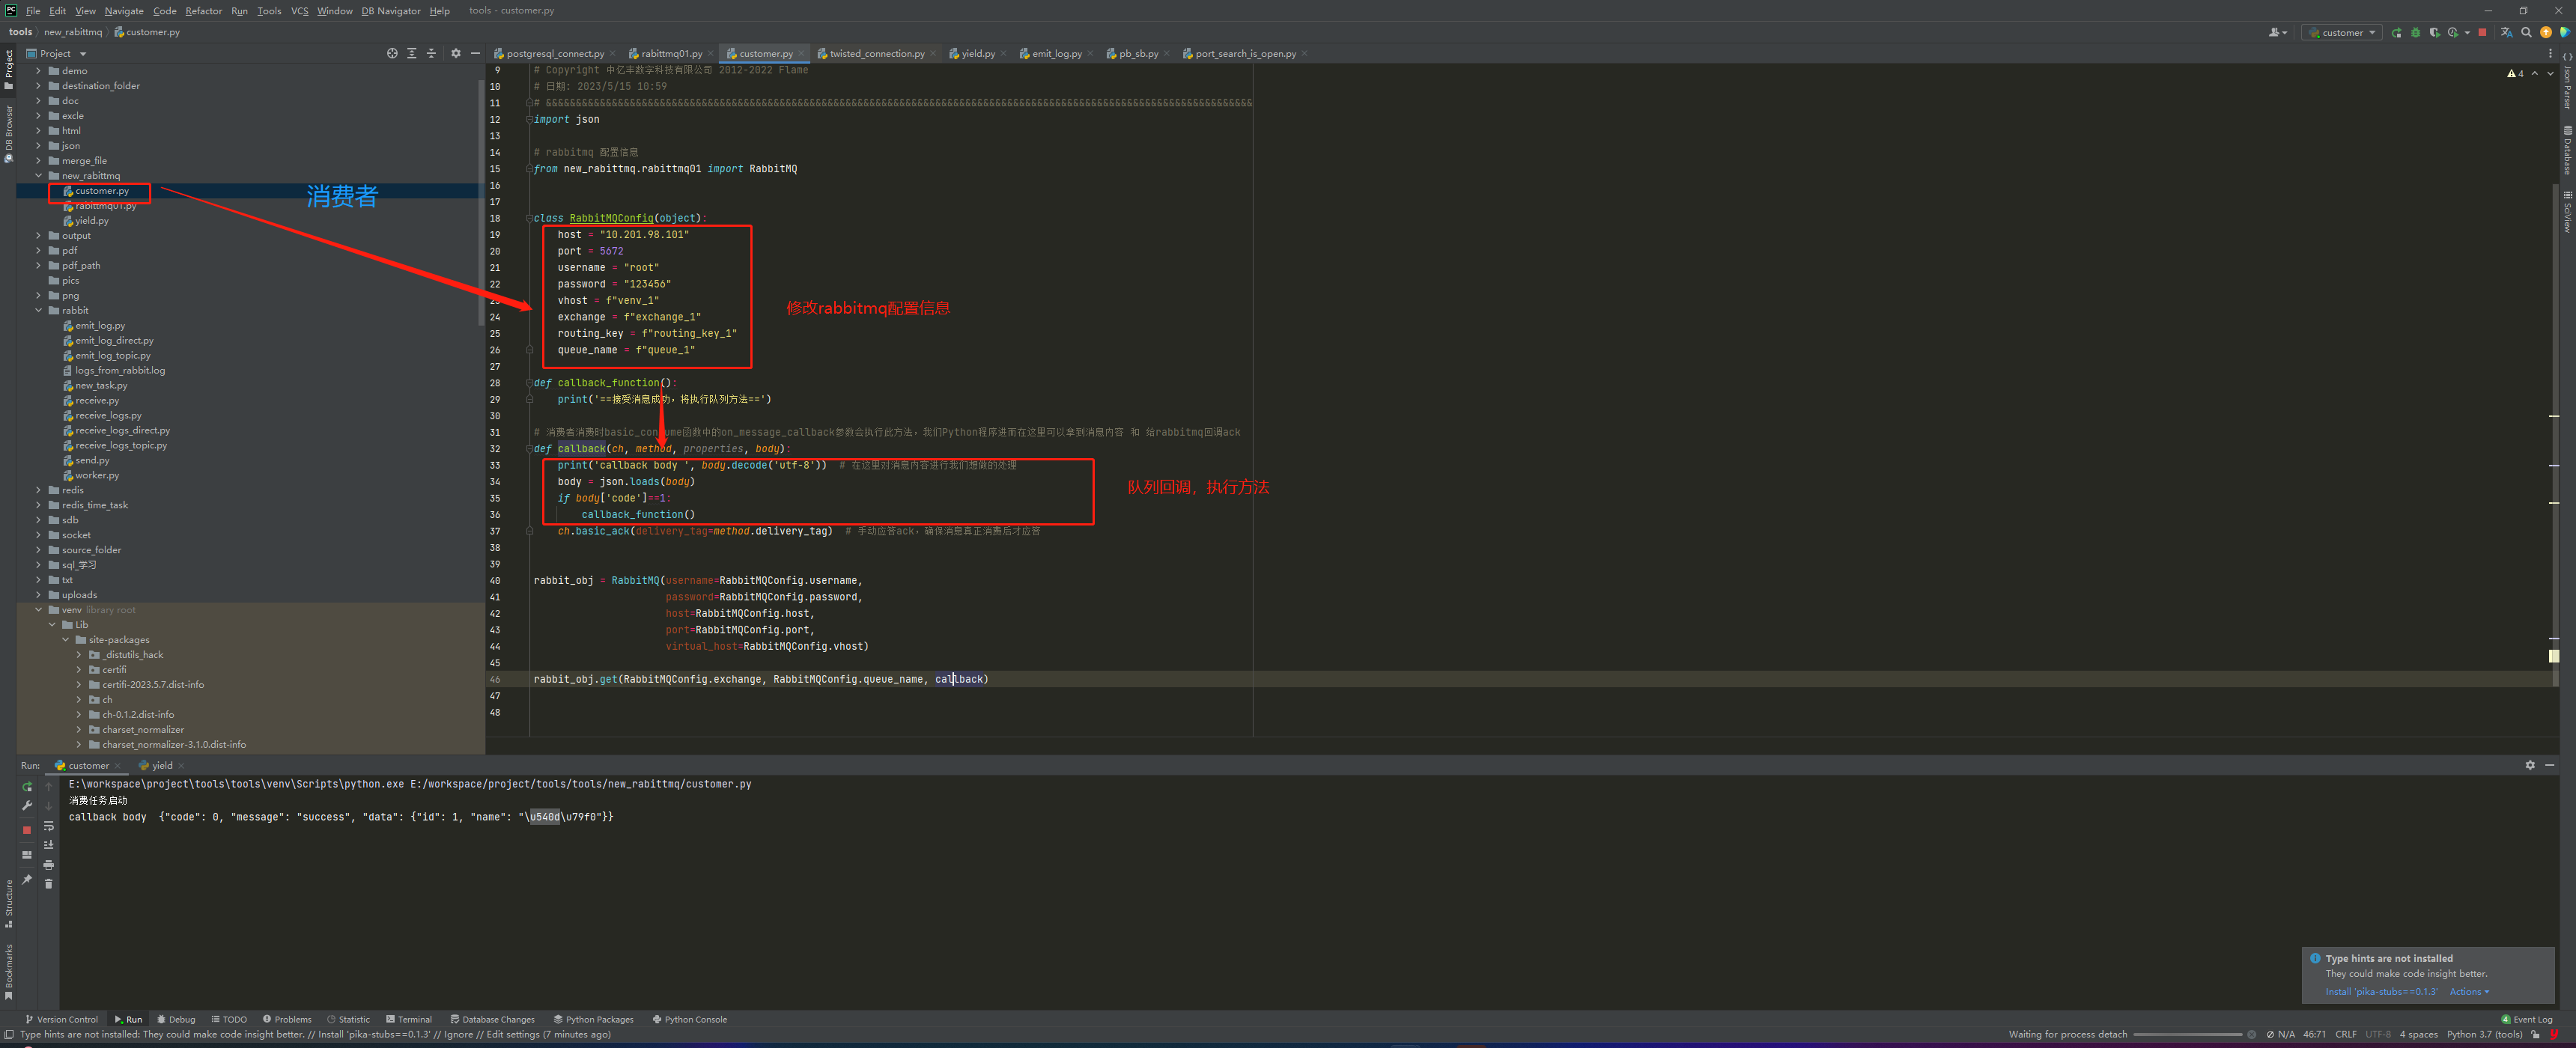The width and height of the screenshot is (2576, 1048).
Task: Toggle scroll to end in Run console
Action: point(48,845)
